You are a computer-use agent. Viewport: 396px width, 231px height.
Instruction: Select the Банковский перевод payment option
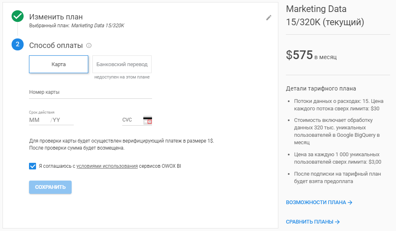pos(122,64)
